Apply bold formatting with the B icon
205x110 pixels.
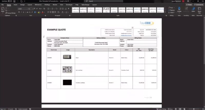coord(18,12)
